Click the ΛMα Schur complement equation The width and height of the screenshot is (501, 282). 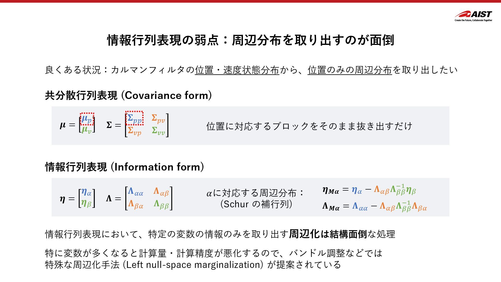(x=374, y=206)
